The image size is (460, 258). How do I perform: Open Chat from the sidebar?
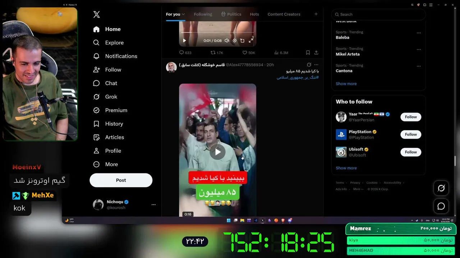click(105, 83)
